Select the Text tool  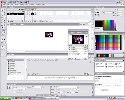click(5, 15)
